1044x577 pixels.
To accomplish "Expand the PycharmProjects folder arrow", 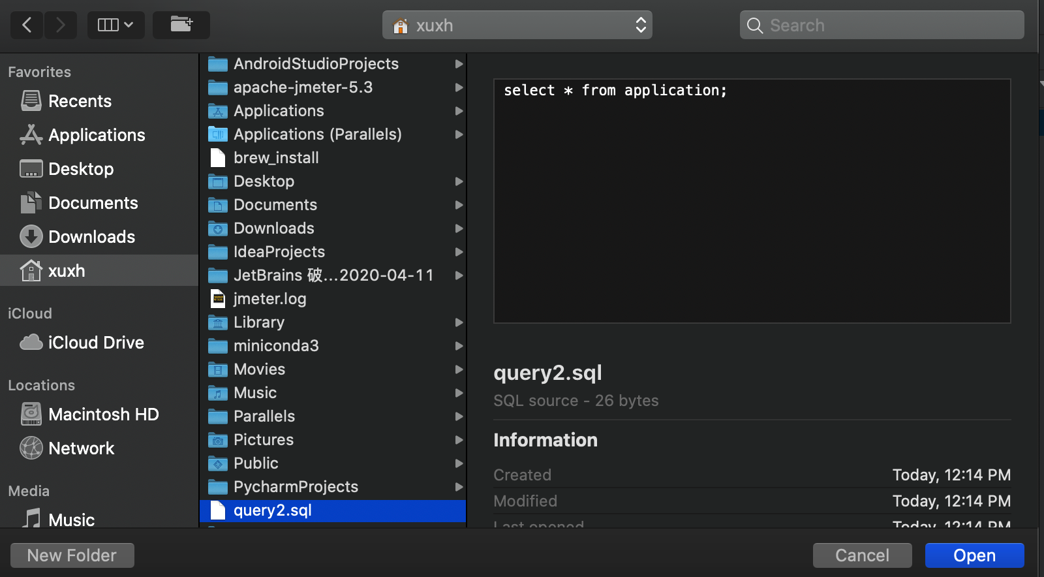I will click(459, 487).
